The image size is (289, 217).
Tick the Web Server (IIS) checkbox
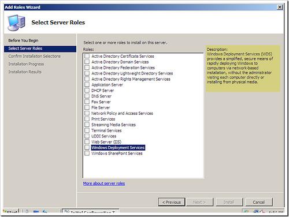point(87,142)
